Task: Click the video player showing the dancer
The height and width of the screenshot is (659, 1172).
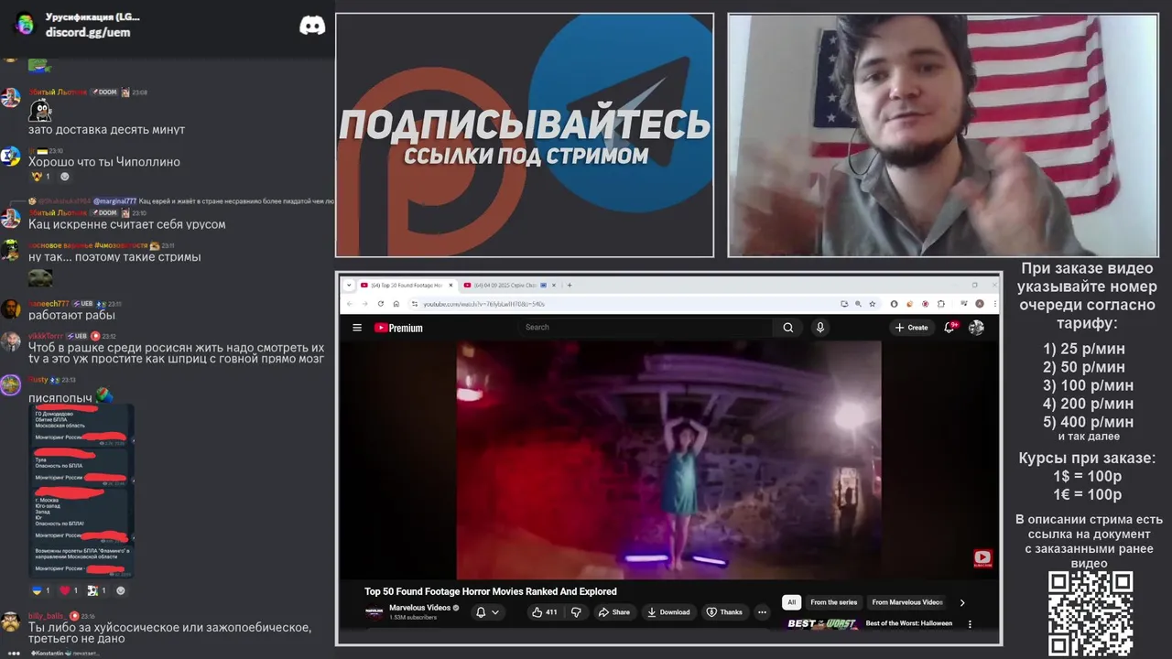Action: pos(668,460)
